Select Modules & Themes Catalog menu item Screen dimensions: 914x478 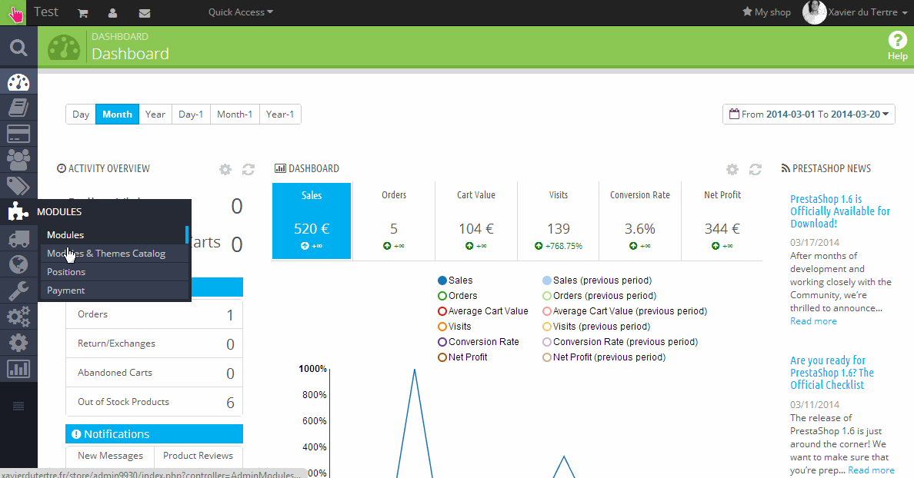(x=114, y=254)
